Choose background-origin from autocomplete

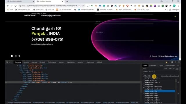pyautogui.click(x=160, y=98)
